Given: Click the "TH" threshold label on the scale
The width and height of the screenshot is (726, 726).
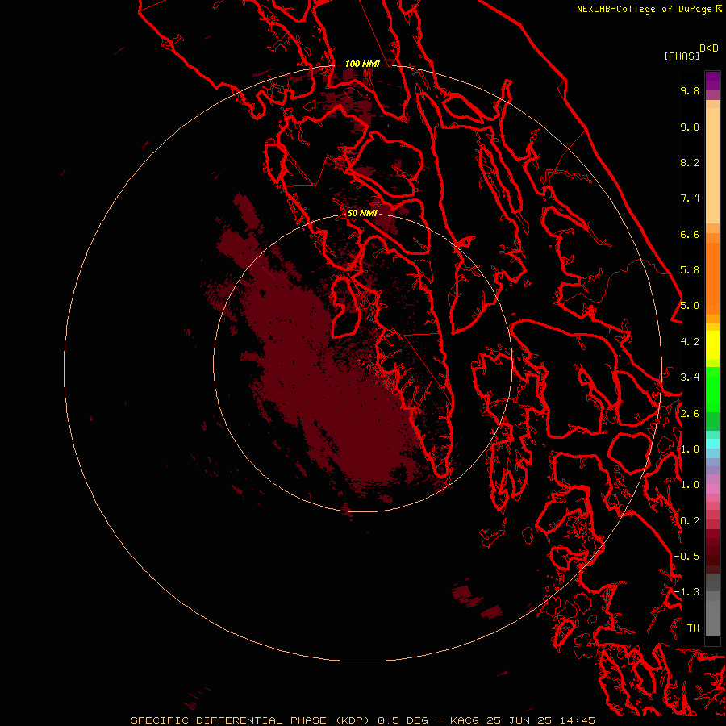Looking at the screenshot, I should (693, 628).
